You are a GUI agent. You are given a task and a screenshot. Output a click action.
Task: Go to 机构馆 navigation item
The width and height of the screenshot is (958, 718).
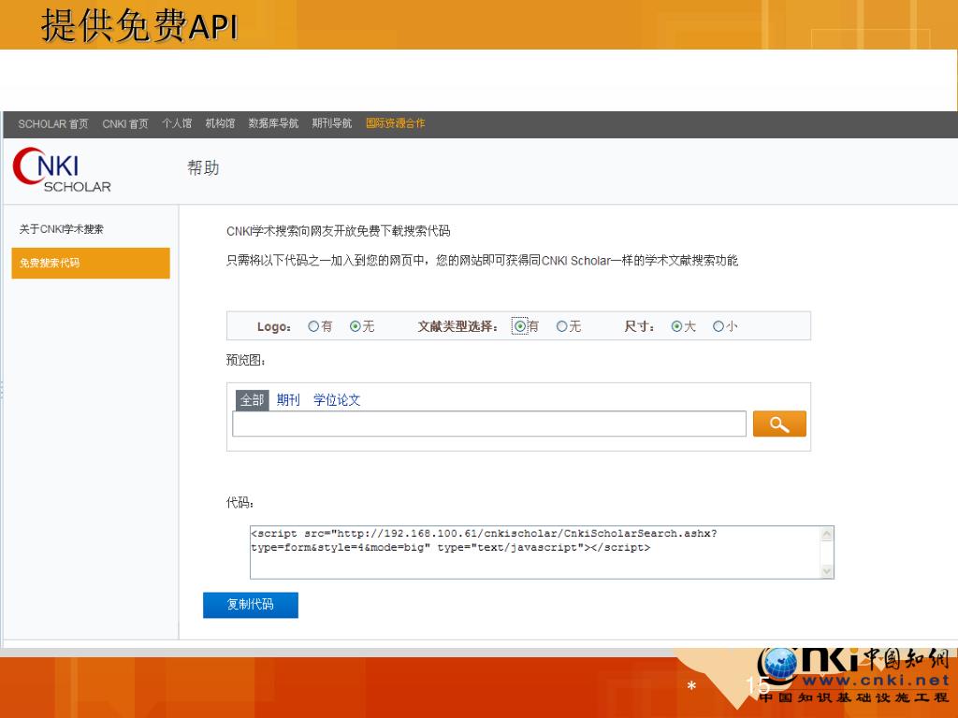coord(220,123)
